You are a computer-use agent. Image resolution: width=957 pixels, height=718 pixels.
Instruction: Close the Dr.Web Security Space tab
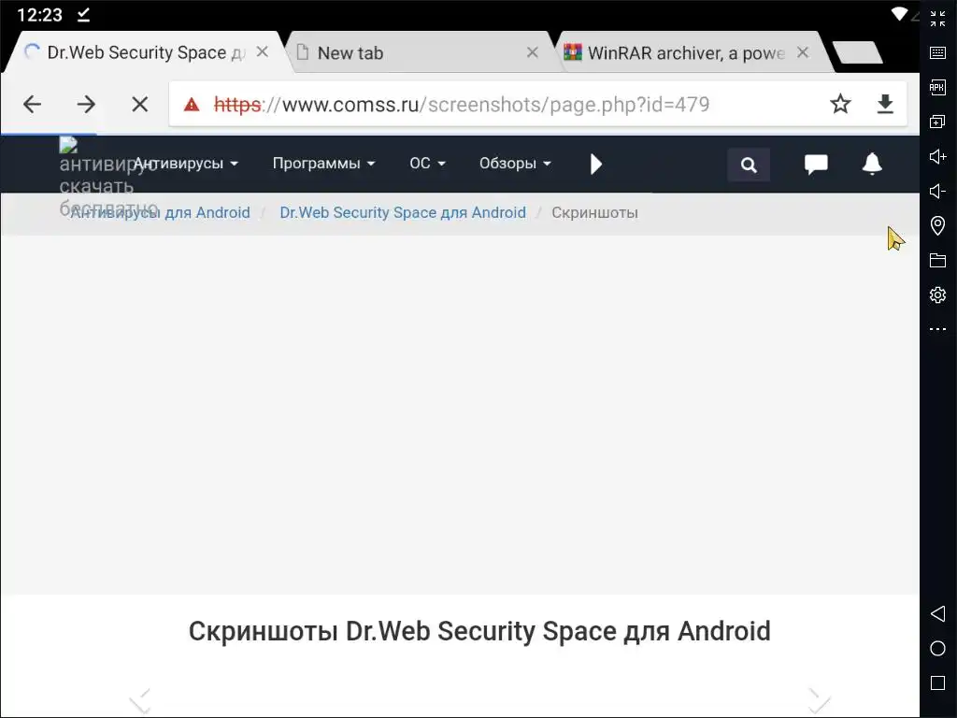[263, 52]
